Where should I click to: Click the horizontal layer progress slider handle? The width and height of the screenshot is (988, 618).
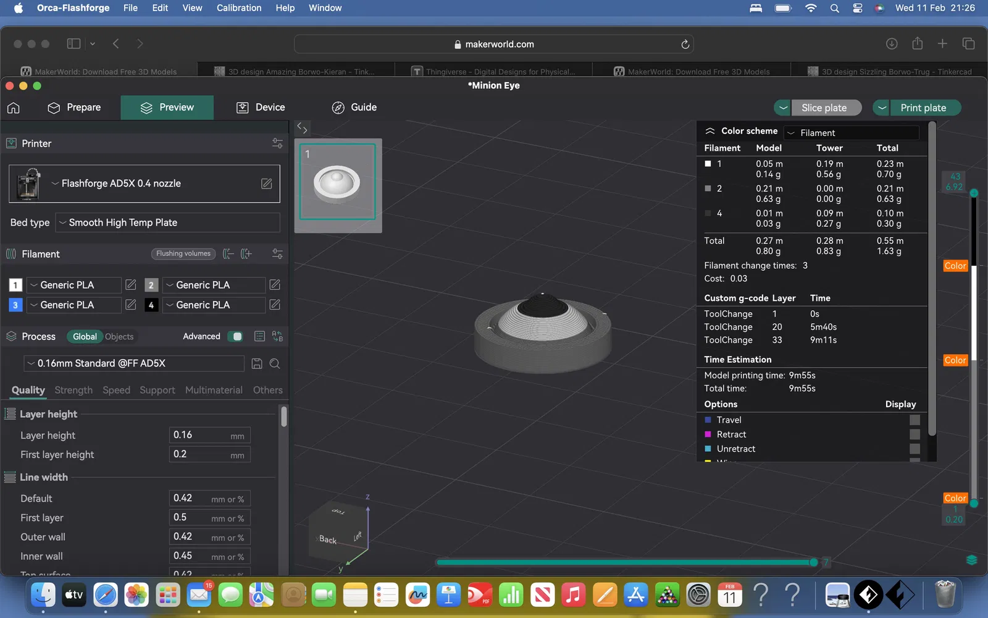coord(814,562)
